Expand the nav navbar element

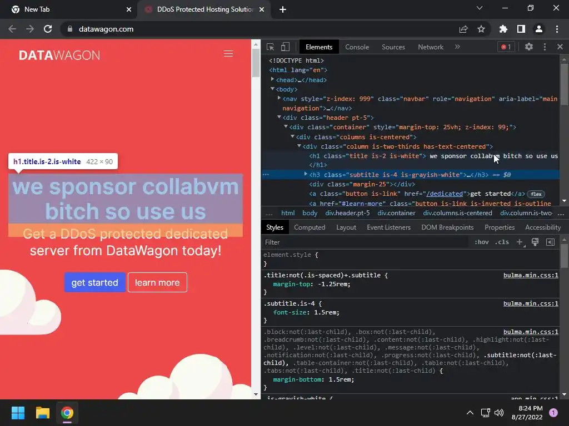(x=279, y=98)
